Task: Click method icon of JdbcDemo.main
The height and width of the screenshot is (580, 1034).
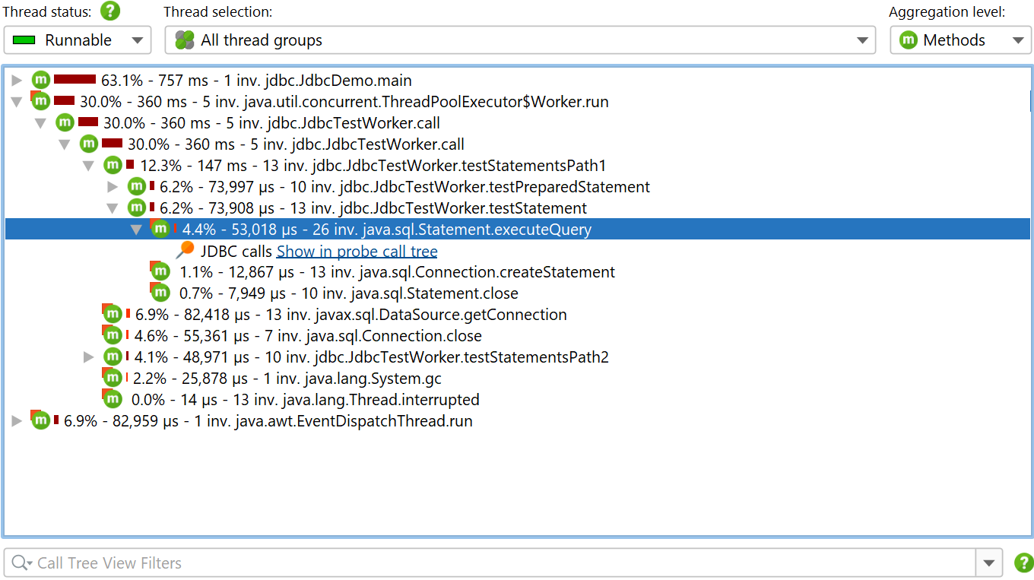Action: click(40, 80)
